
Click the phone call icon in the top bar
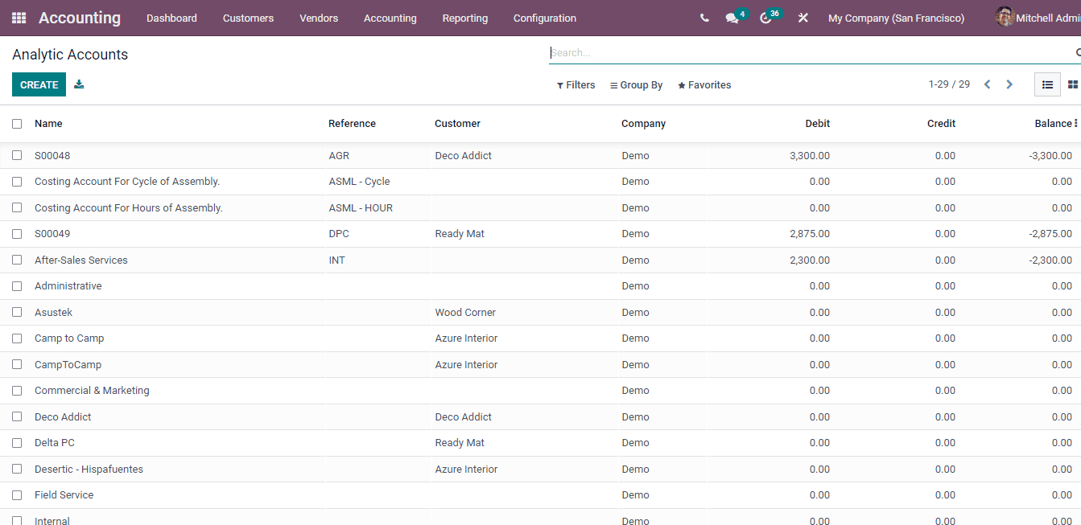click(703, 18)
